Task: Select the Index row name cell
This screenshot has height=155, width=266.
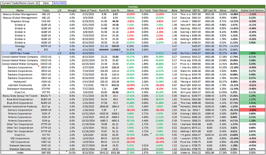Action: click(x=20, y=153)
